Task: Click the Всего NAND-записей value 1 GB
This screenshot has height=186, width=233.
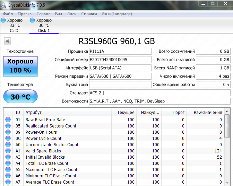Action: pos(213,68)
